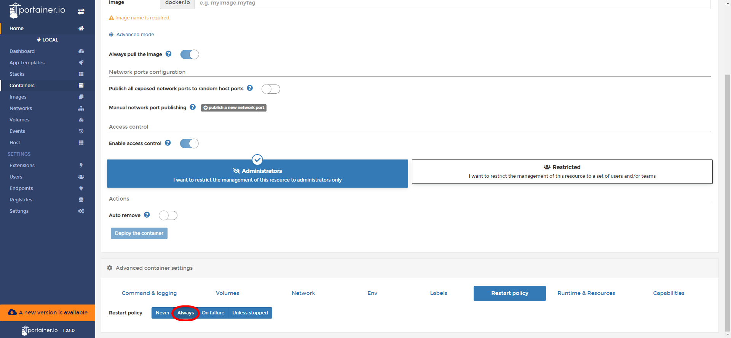731x338 pixels.
Task: Click the Events history icon
Action: pyautogui.click(x=81, y=131)
